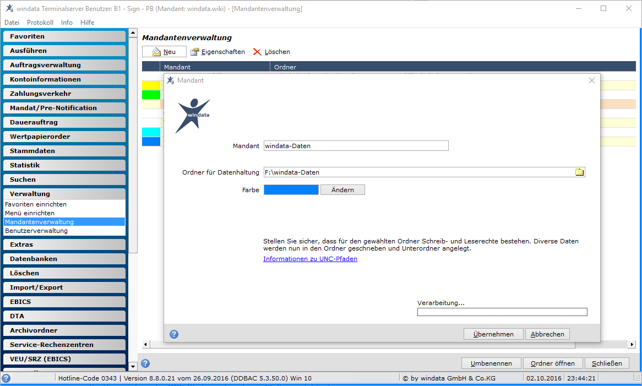Collapse the Verwaltung sidebar section
This screenshot has width=642, height=386.
pos(64,194)
